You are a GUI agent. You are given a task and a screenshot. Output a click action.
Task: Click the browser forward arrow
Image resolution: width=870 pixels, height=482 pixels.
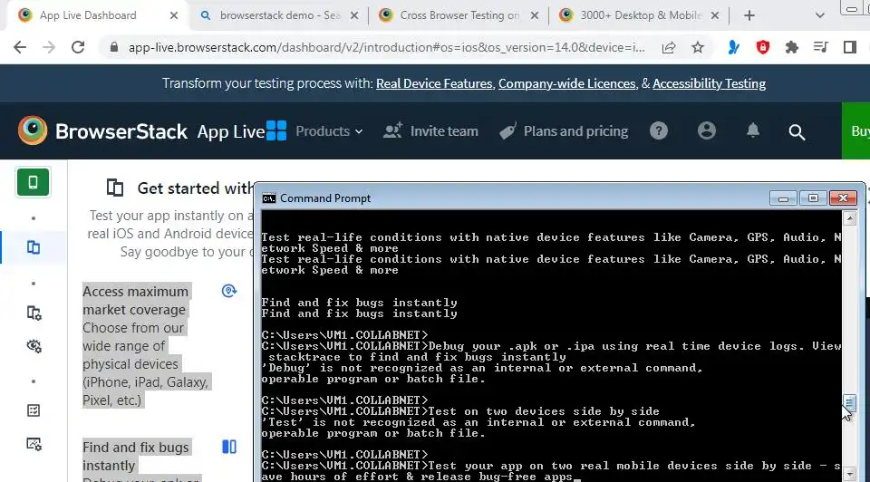(x=49, y=48)
